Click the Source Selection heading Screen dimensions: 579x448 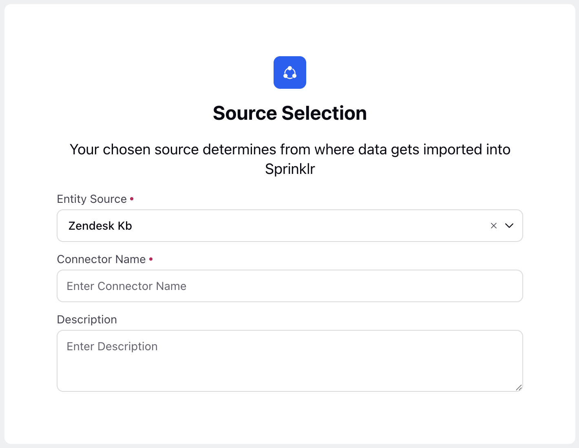pyautogui.click(x=290, y=113)
